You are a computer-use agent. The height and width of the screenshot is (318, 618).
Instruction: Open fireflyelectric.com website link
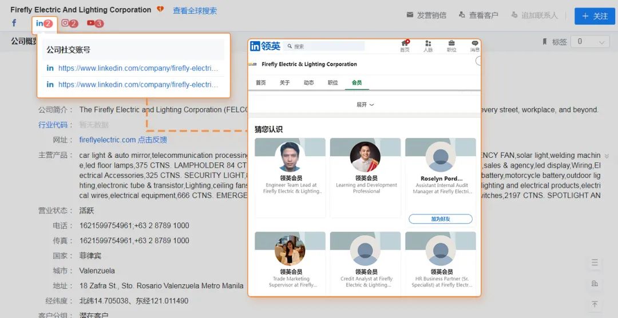click(x=108, y=140)
